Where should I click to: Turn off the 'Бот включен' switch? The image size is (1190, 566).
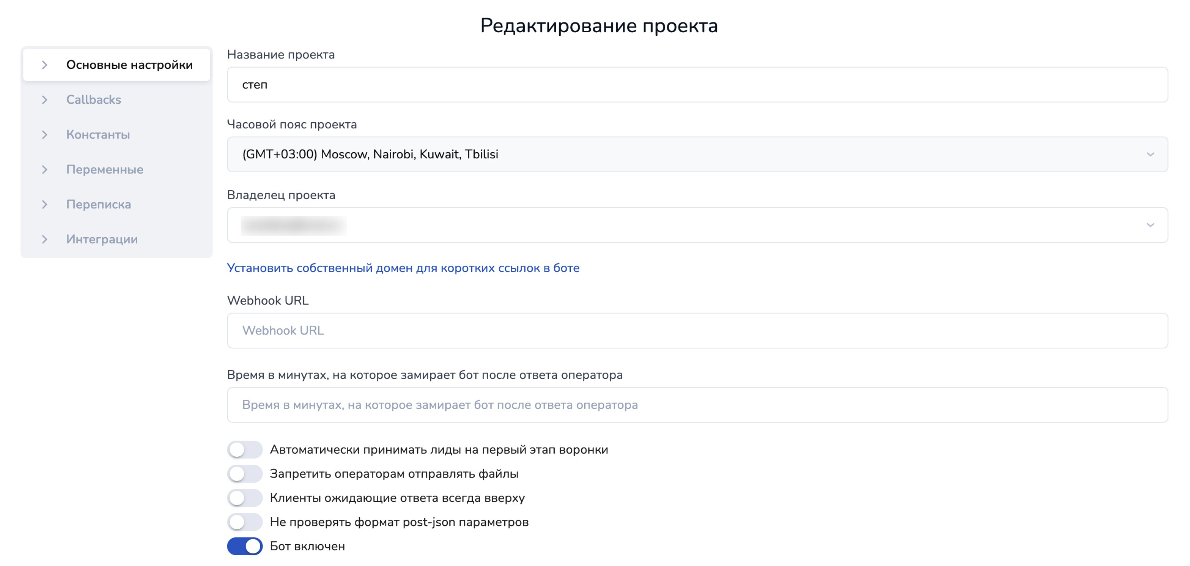click(x=244, y=546)
